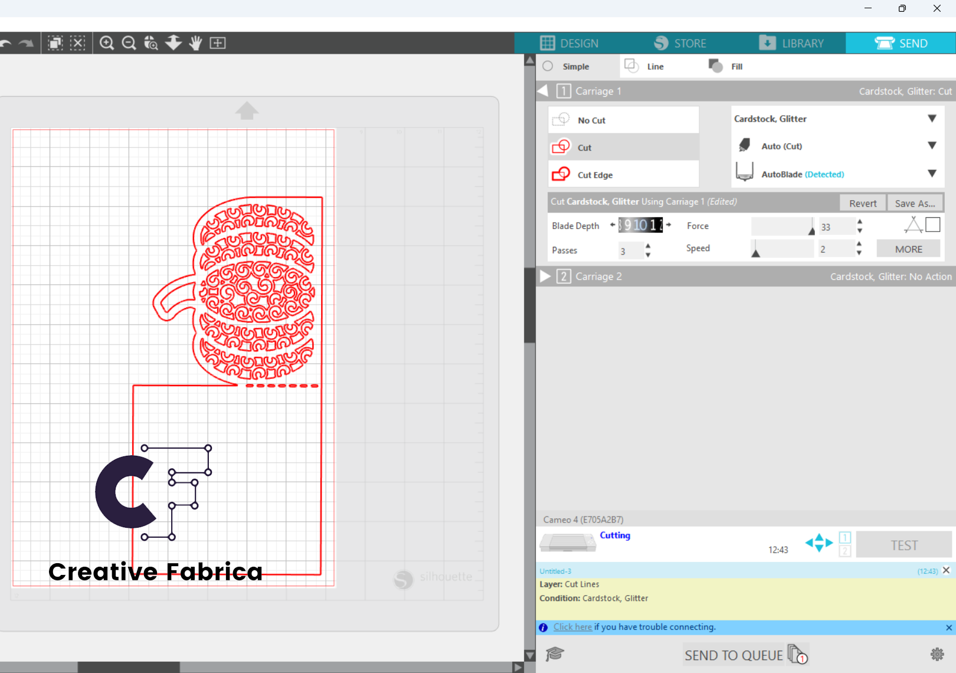Click the Deselect All icon in toolbar

point(78,43)
